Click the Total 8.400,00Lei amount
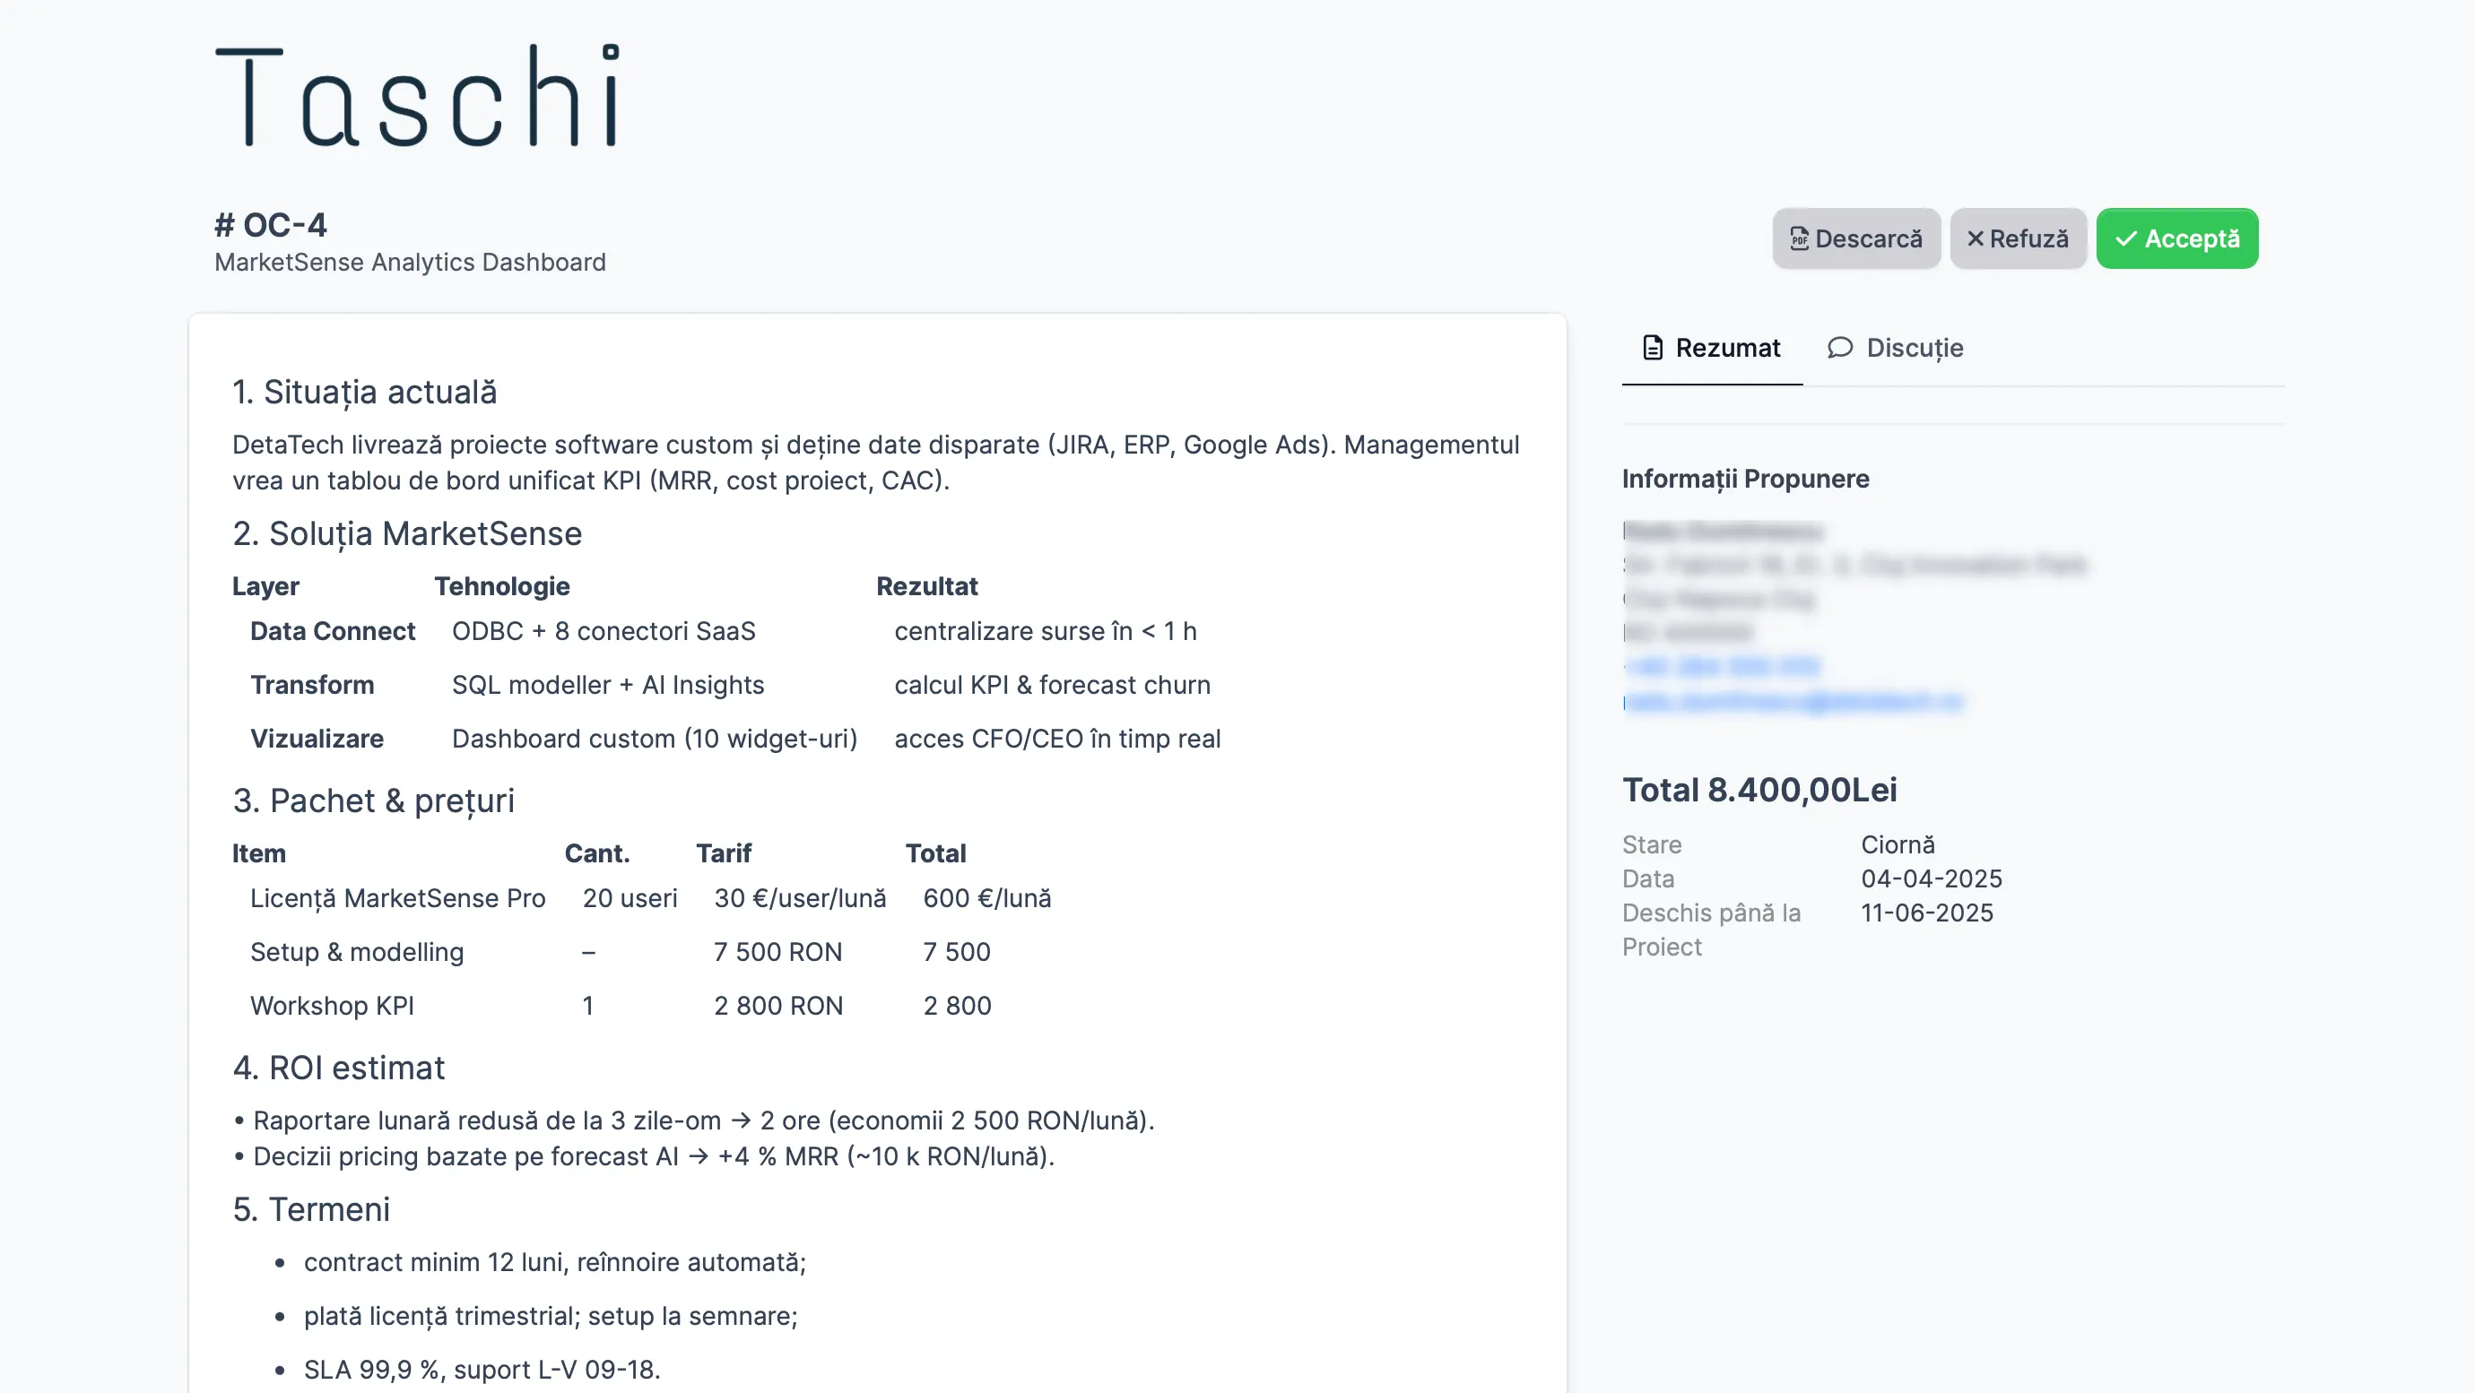 pyautogui.click(x=1759, y=790)
